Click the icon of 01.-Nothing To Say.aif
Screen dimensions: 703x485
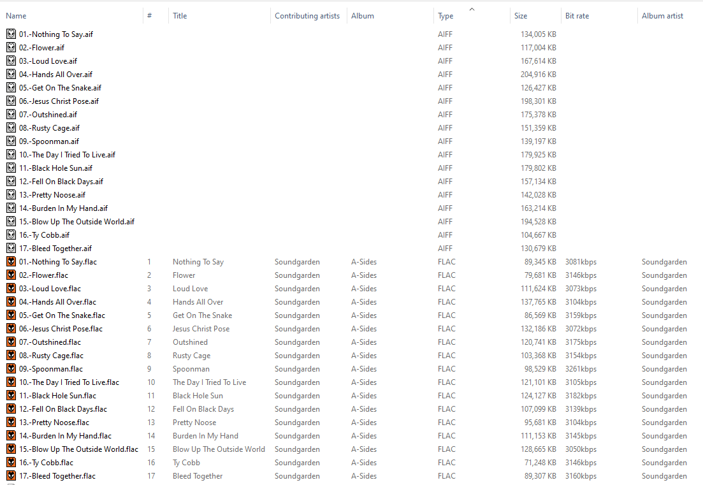(x=11, y=34)
